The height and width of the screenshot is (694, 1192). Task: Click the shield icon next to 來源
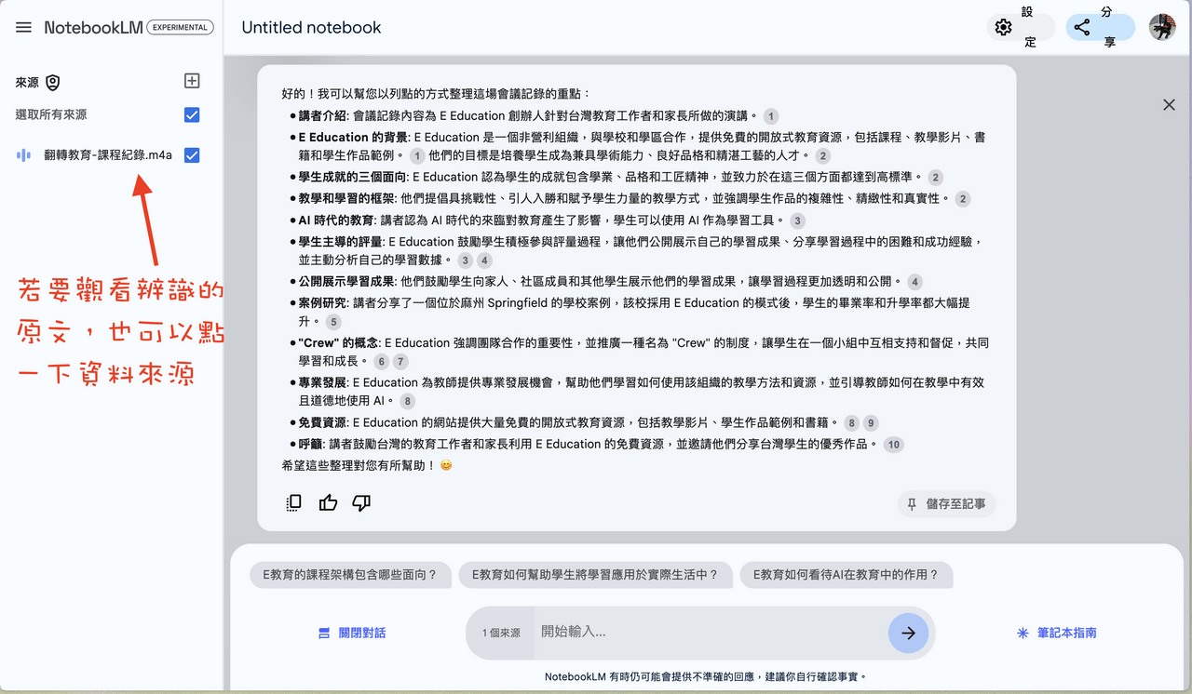pyautogui.click(x=53, y=83)
